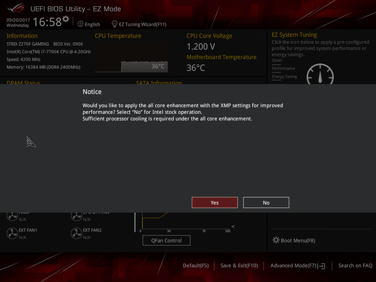Click the Notice dialog title
This screenshot has height=282, width=376.
(92, 92)
